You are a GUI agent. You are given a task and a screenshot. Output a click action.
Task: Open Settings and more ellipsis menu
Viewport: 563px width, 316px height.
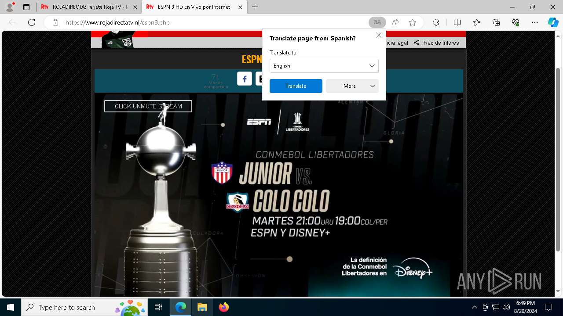(x=535, y=22)
